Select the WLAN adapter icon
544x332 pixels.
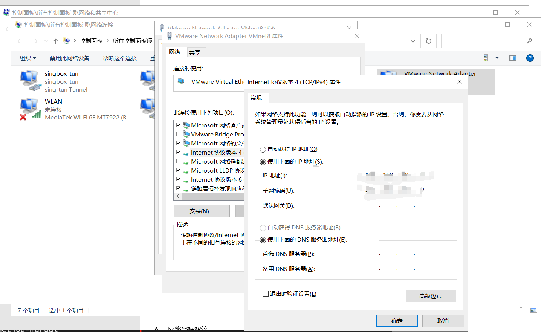click(30, 109)
